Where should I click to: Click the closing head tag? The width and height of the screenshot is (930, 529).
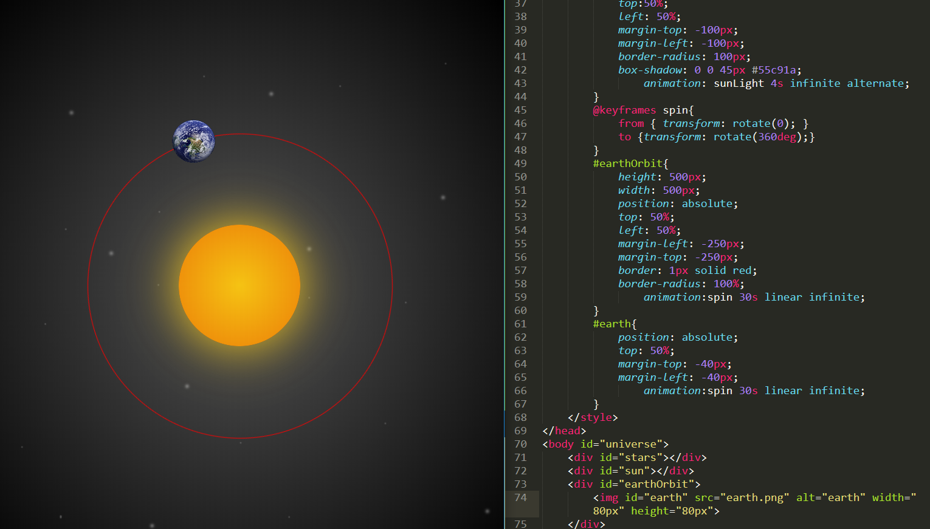coord(564,431)
